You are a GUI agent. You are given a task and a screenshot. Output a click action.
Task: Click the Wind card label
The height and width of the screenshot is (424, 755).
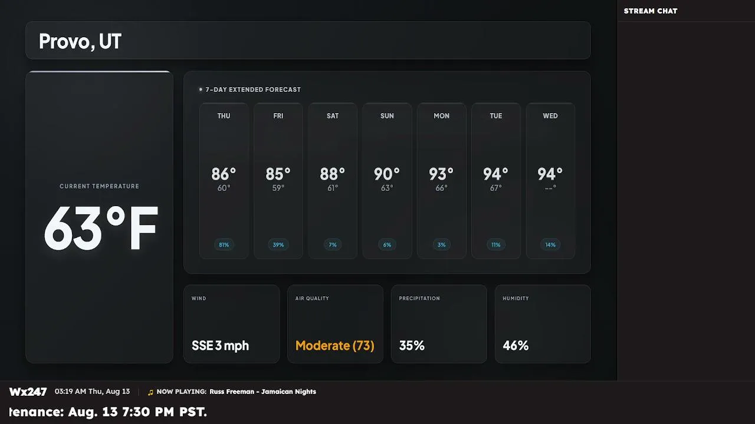coord(199,299)
